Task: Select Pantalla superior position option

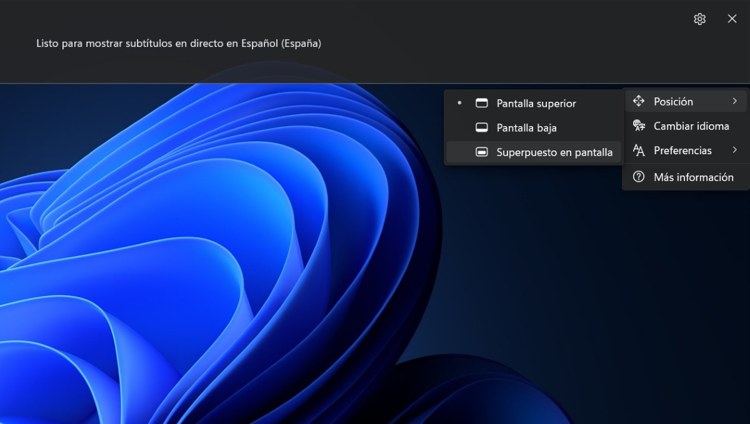Action: click(x=533, y=103)
